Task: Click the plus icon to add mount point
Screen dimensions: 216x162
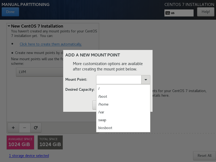Action: coord(13,128)
